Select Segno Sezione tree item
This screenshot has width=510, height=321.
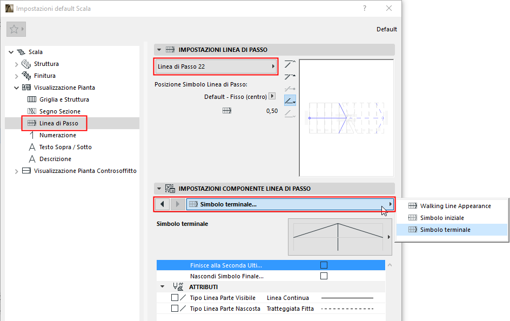[x=60, y=111]
